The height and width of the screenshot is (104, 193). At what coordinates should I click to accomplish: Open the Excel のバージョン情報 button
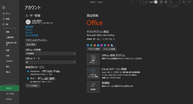coord(93,73)
